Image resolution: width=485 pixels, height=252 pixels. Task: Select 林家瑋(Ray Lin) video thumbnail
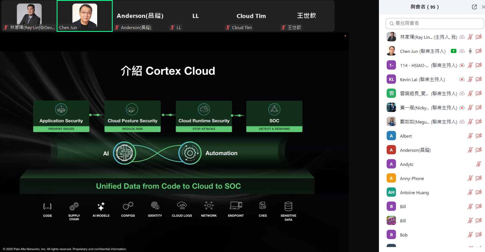[29, 16]
